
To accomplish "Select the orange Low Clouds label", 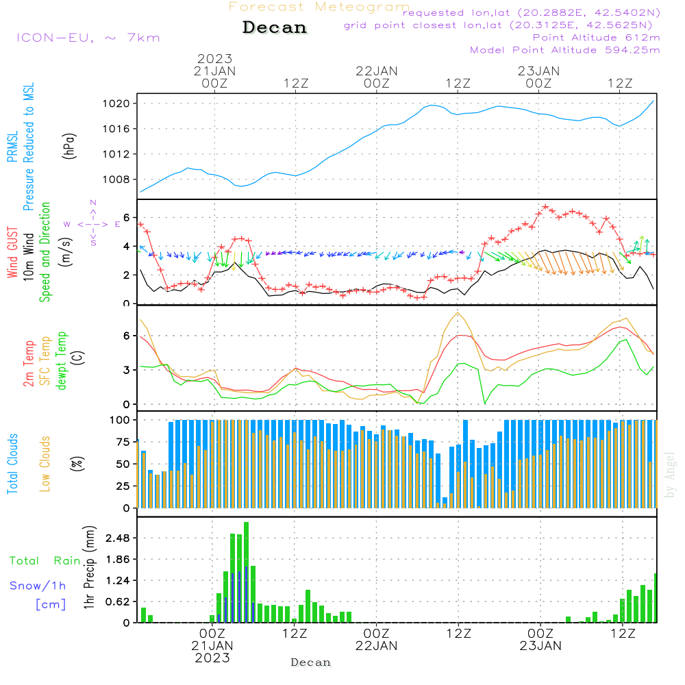I will [45, 463].
